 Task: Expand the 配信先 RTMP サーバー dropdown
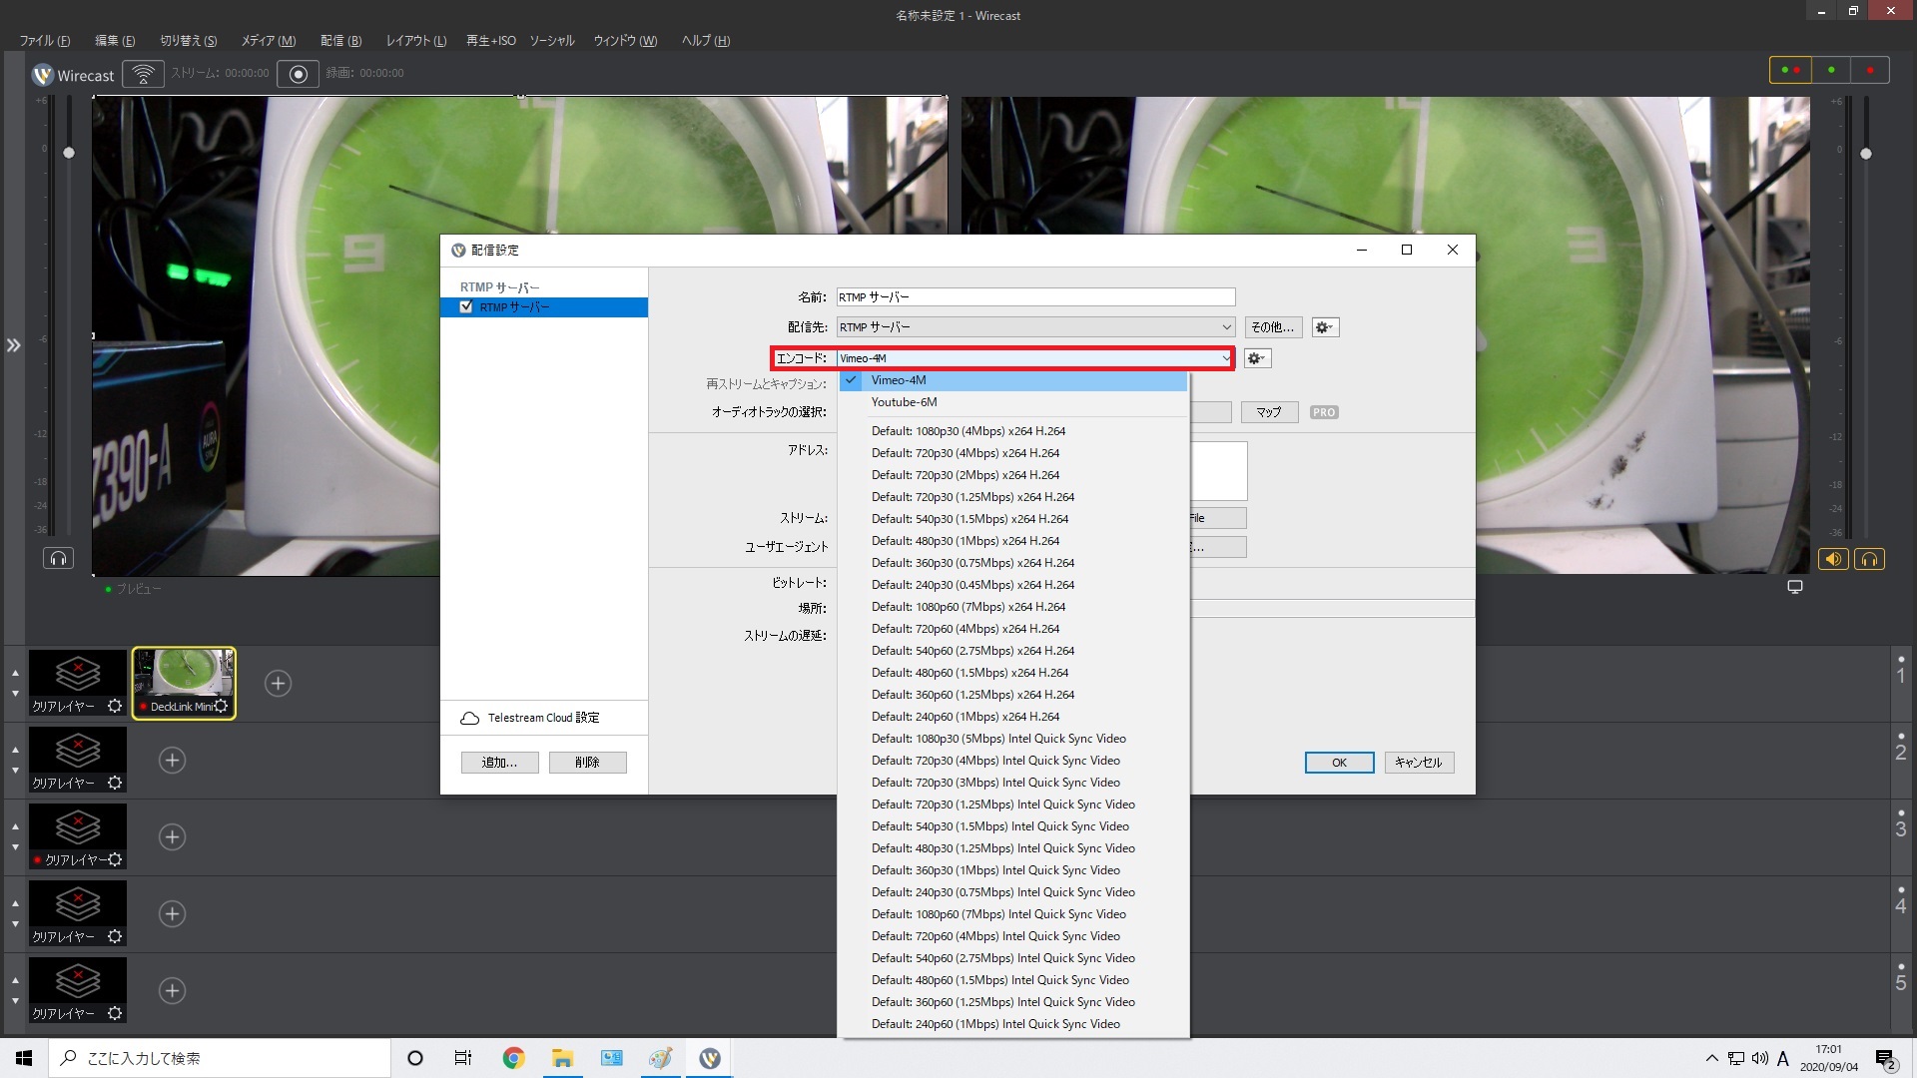click(1035, 327)
